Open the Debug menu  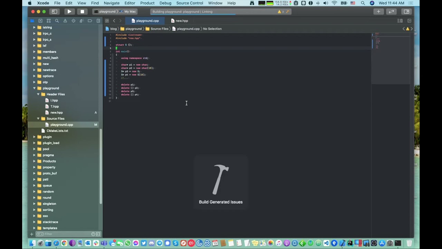pos(165,3)
